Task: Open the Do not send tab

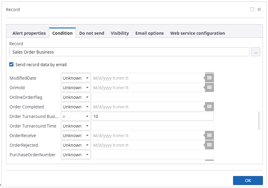Action: [92, 33]
